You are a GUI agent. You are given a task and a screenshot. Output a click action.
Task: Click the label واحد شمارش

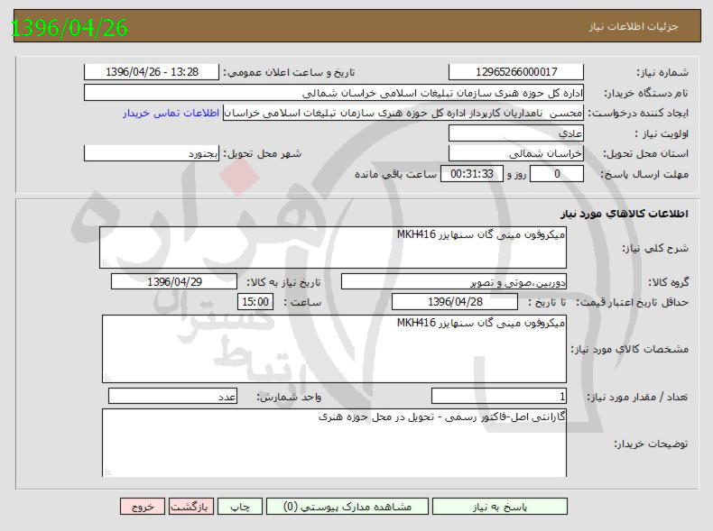289,397
